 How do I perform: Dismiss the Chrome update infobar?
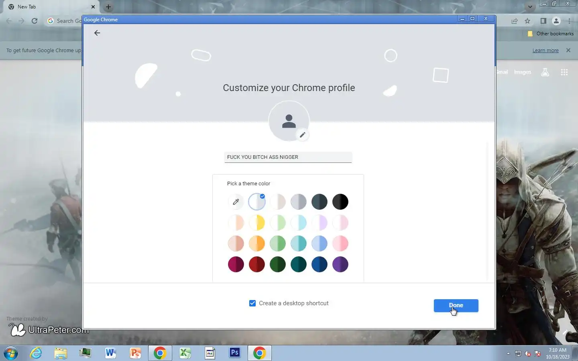[568, 50]
